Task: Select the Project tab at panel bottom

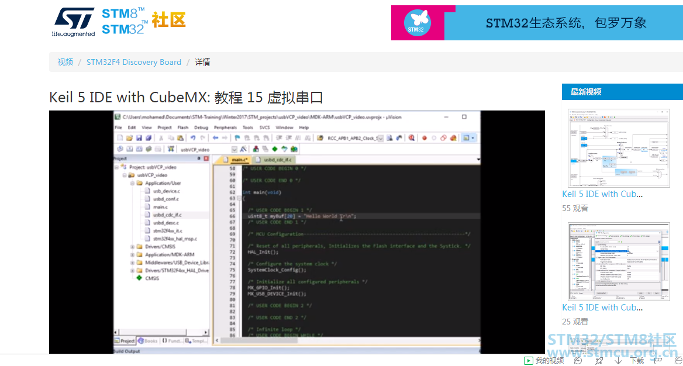Action: click(125, 341)
